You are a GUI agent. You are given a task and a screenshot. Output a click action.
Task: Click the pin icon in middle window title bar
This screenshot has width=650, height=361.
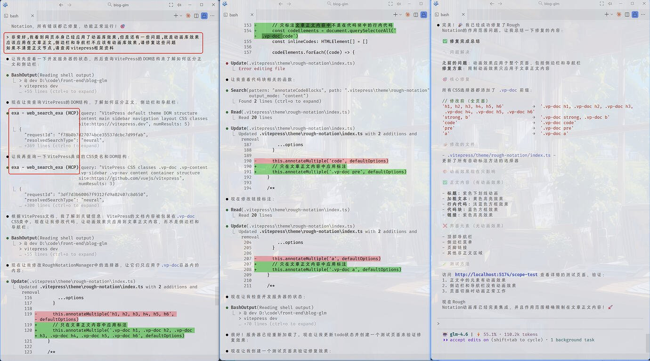point(398,4)
